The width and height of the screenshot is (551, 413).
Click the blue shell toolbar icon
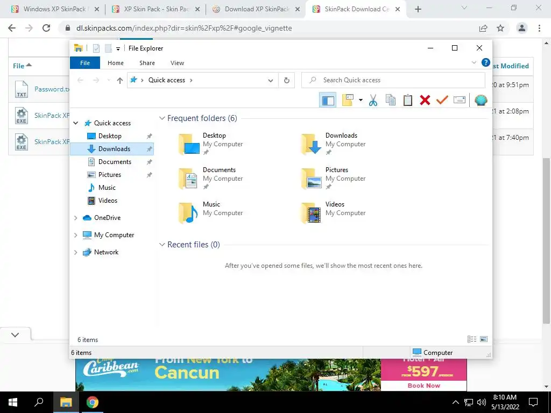(481, 100)
